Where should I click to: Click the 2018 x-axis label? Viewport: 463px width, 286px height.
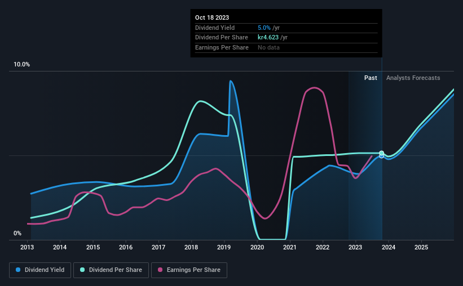pos(191,247)
